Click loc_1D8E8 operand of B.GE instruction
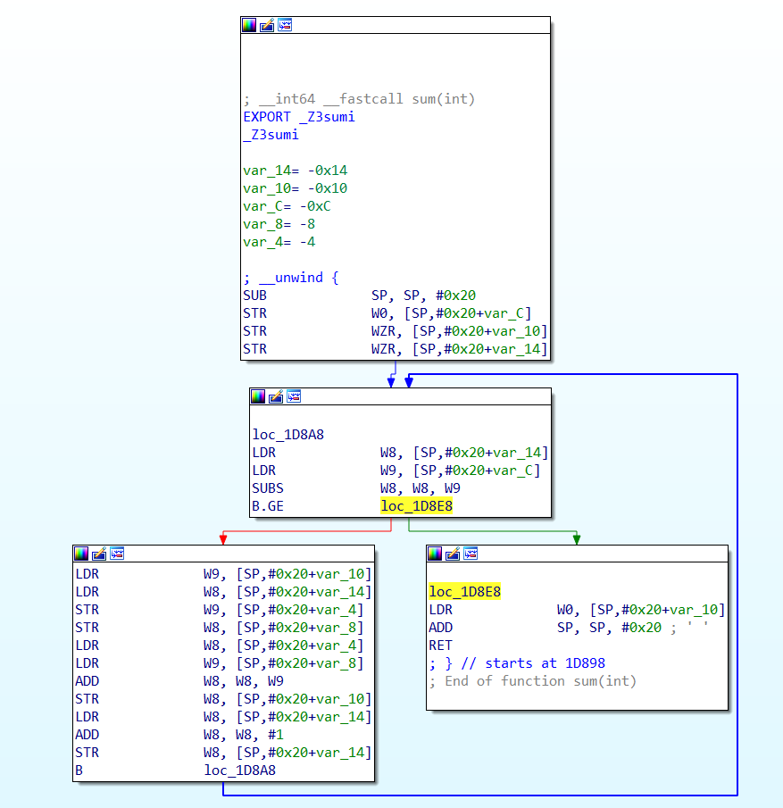This screenshot has width=783, height=808. (x=416, y=506)
